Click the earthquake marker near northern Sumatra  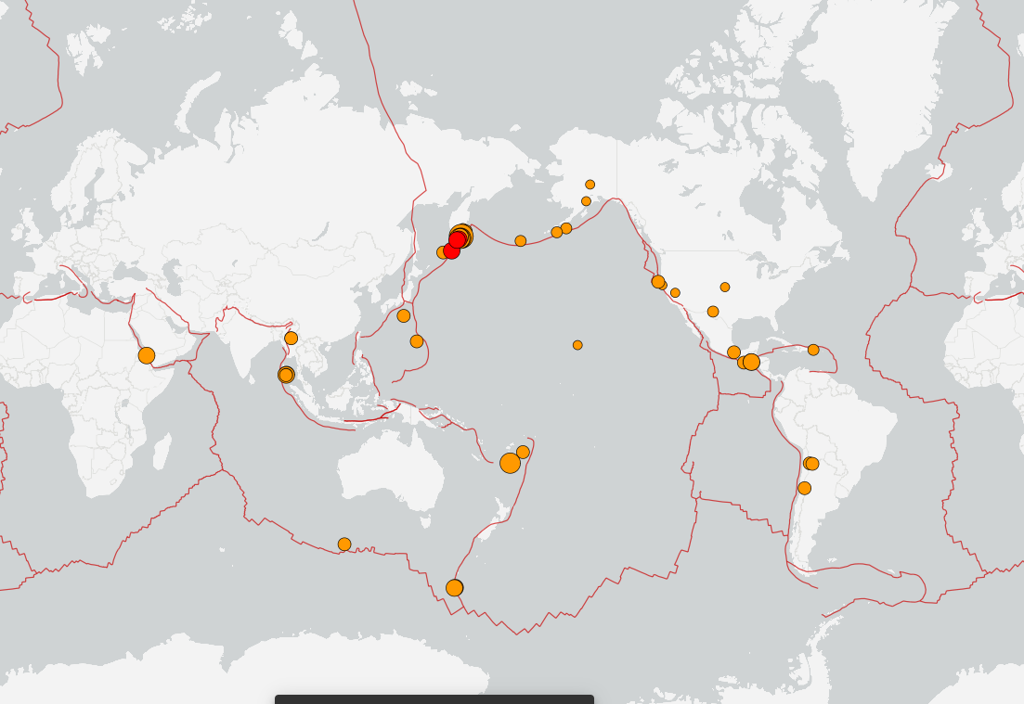click(x=286, y=375)
